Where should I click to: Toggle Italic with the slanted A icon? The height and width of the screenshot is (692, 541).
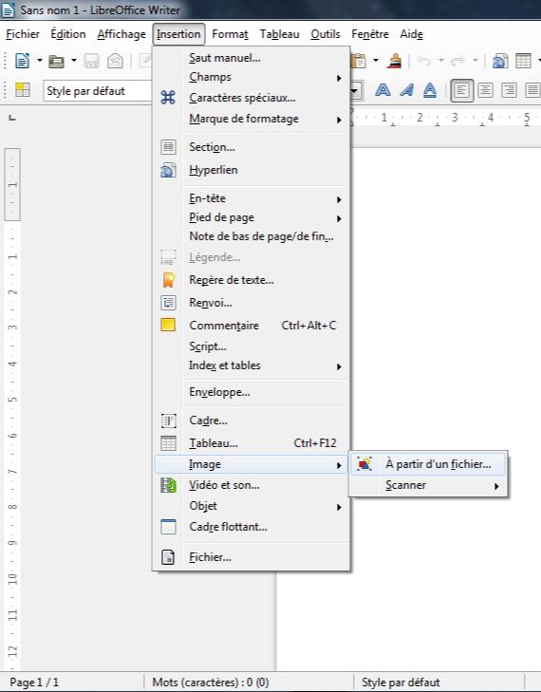[x=406, y=90]
